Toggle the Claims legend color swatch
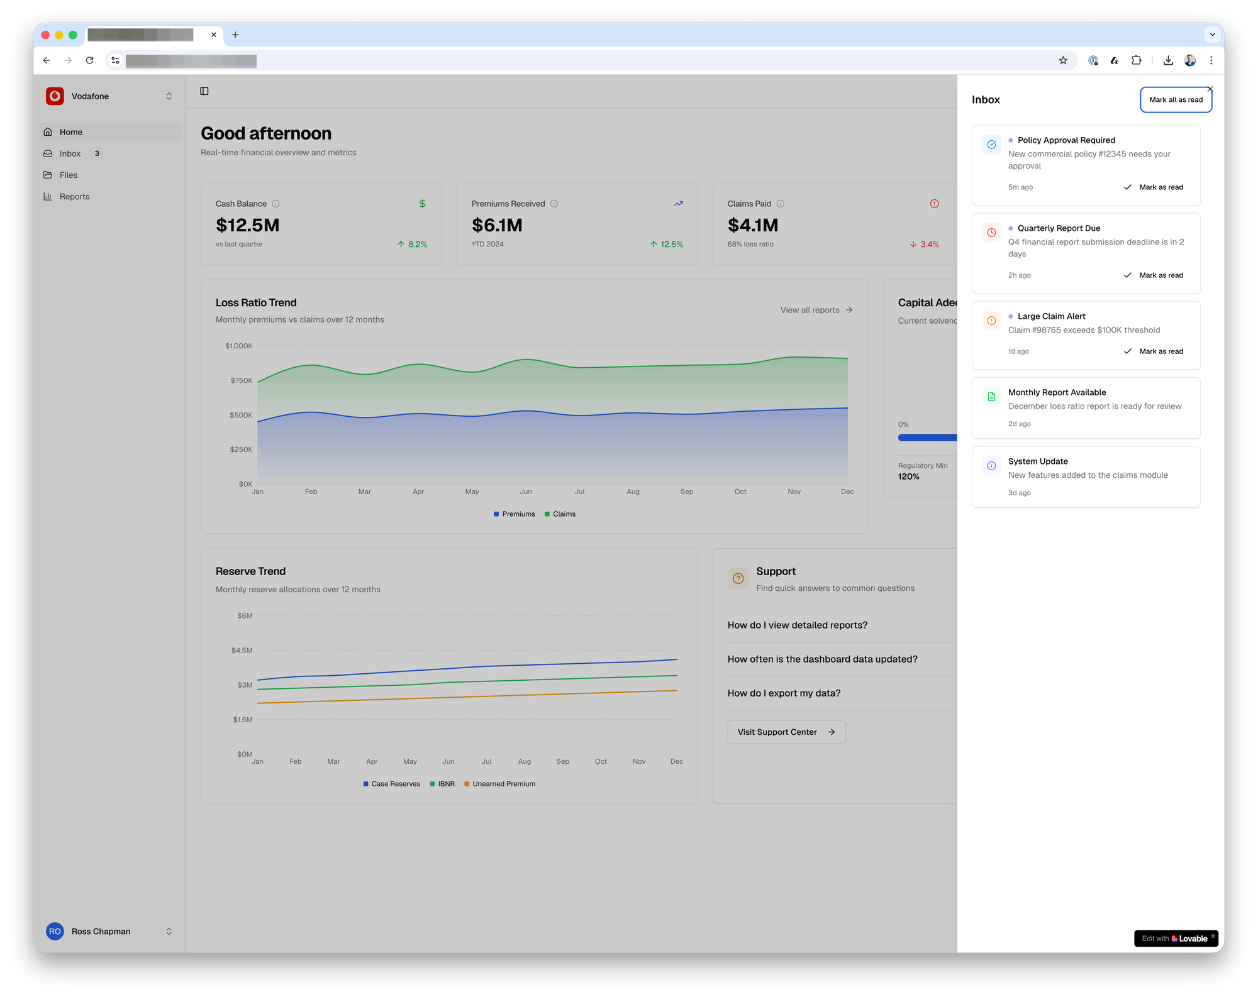The width and height of the screenshot is (1258, 997). tap(547, 514)
